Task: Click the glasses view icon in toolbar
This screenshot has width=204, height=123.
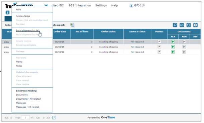Action: (x=182, y=25)
